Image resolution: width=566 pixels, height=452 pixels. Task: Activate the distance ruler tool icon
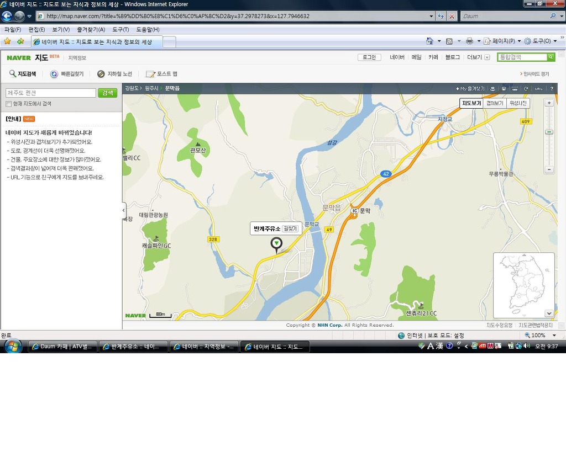(515, 89)
